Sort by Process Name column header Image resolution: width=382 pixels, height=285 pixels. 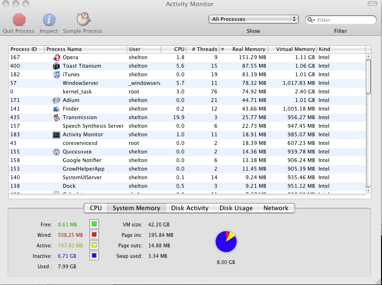pos(85,49)
